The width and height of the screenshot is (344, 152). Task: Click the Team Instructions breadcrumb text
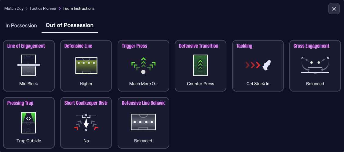pyautogui.click(x=79, y=9)
